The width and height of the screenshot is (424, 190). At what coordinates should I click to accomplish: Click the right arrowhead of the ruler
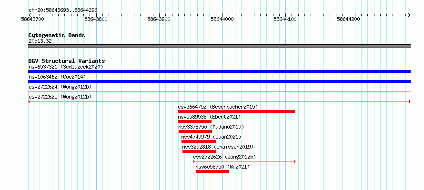(x=409, y=15)
